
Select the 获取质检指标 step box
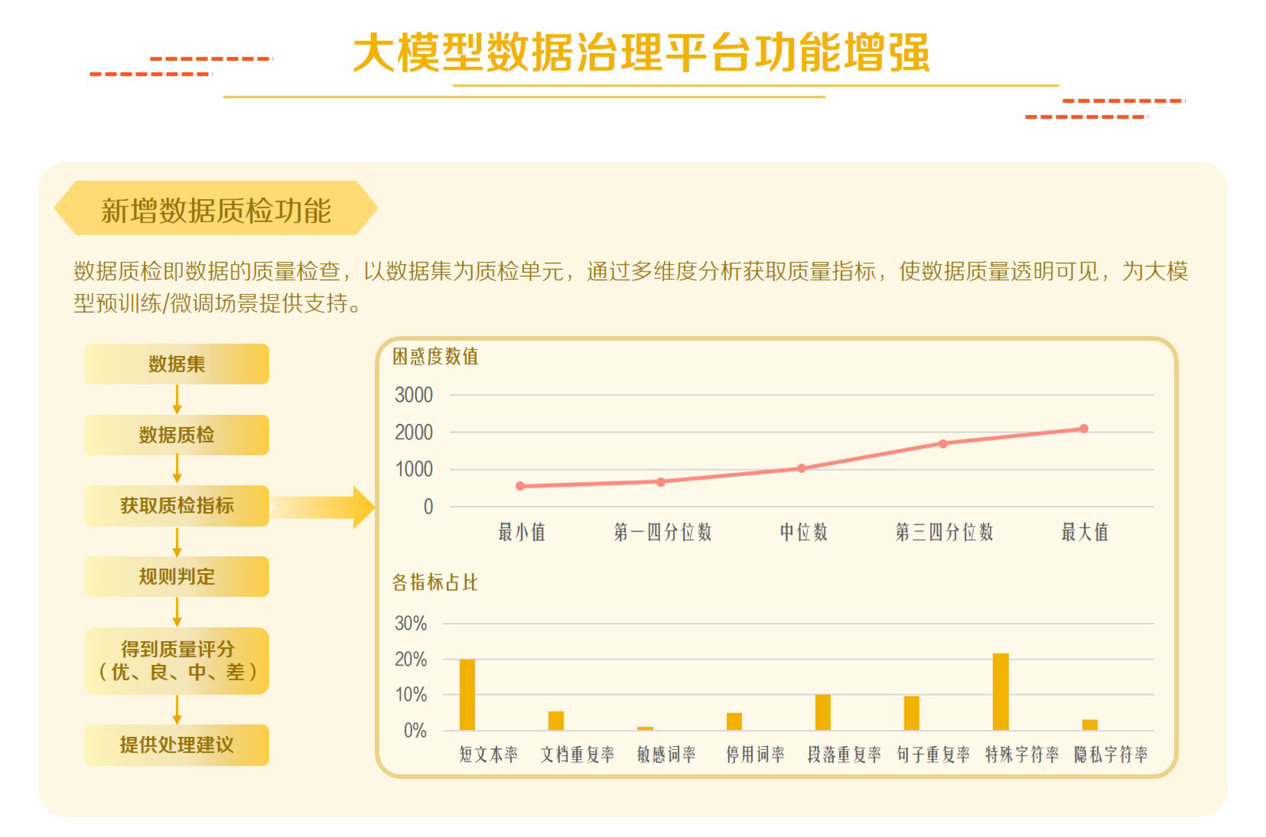pos(176,505)
